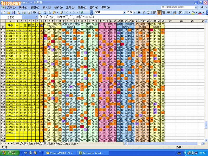Click the scroll-to-first-sheet tab arrow

click(2, 144)
